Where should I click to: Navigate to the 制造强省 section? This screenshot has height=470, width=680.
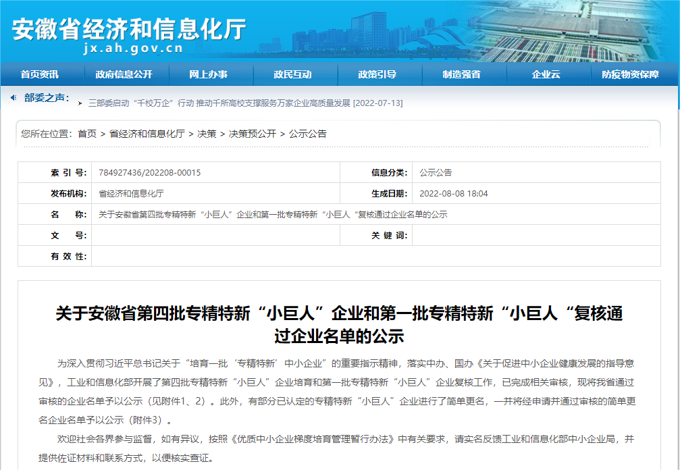pos(461,74)
